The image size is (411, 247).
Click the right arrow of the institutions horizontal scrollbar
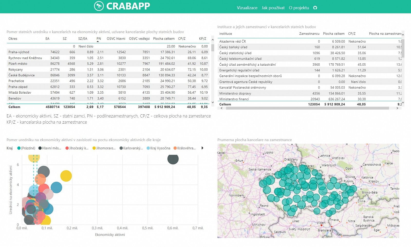[398, 108]
